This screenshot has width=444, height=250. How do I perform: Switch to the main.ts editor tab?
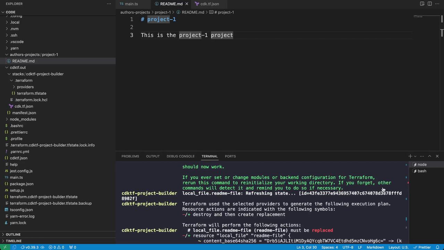coord(131,4)
